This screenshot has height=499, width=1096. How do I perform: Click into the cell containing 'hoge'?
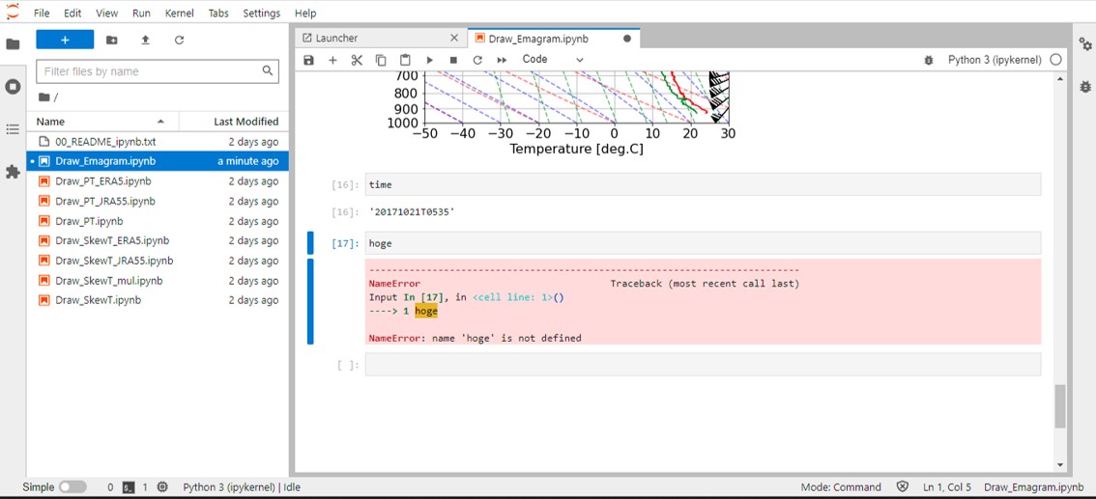click(x=703, y=243)
